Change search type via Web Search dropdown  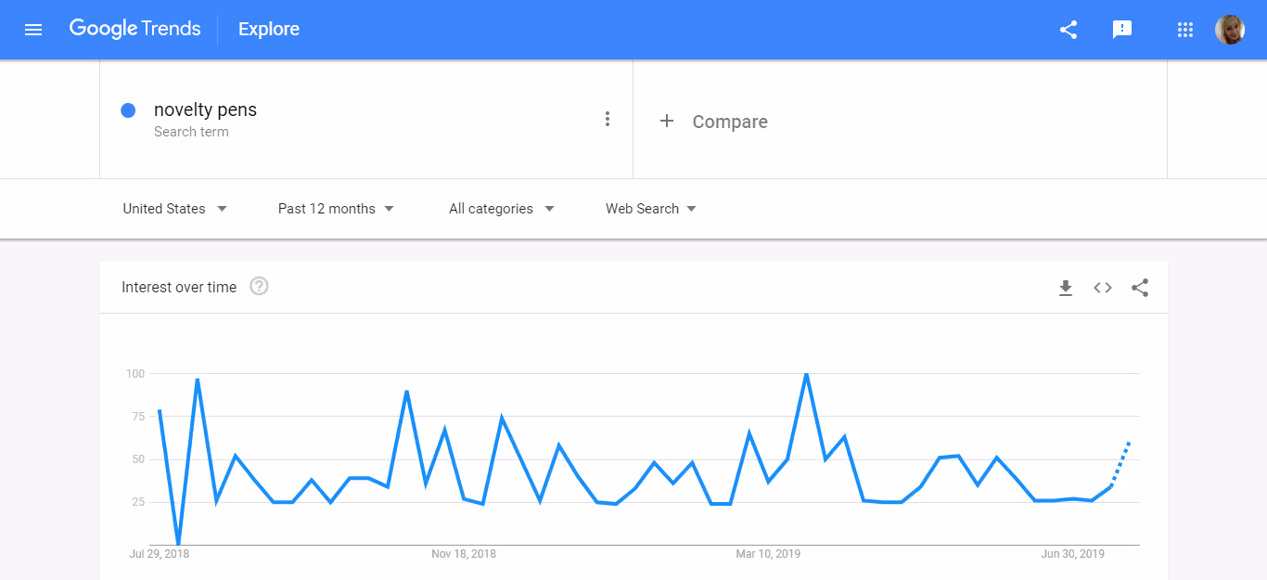(x=649, y=208)
